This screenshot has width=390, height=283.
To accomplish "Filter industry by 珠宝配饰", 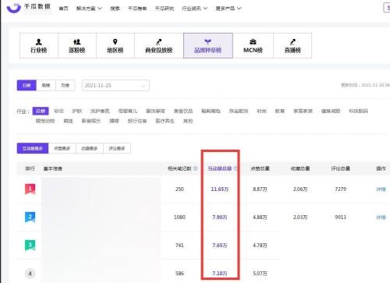I will [x=239, y=111].
